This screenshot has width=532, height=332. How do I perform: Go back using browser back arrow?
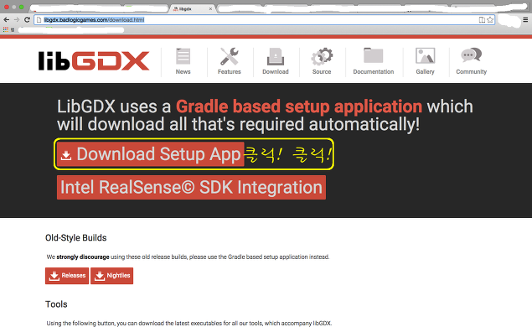click(7, 19)
